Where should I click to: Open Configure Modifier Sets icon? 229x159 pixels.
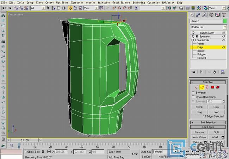pos(223,72)
